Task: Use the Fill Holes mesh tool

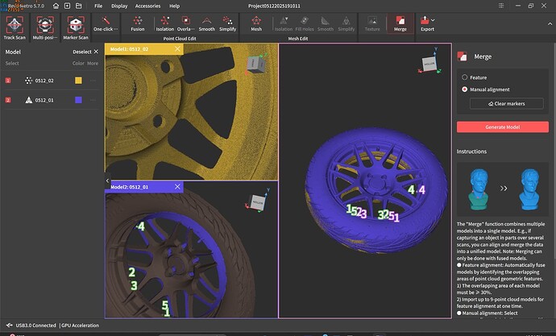Action: pyautogui.click(x=305, y=23)
